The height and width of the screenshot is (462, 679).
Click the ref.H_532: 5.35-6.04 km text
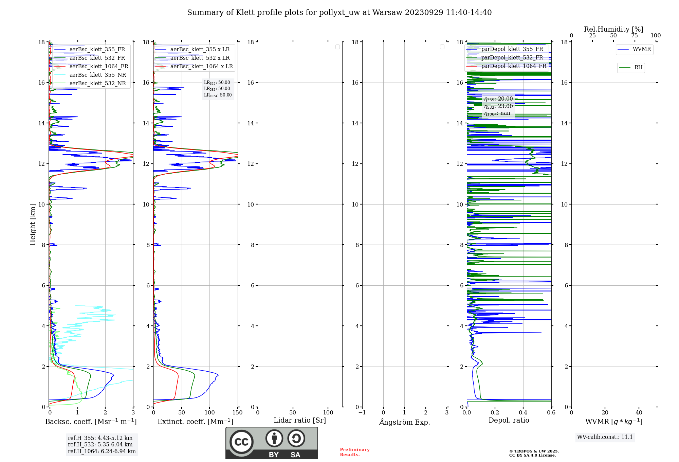point(100,445)
